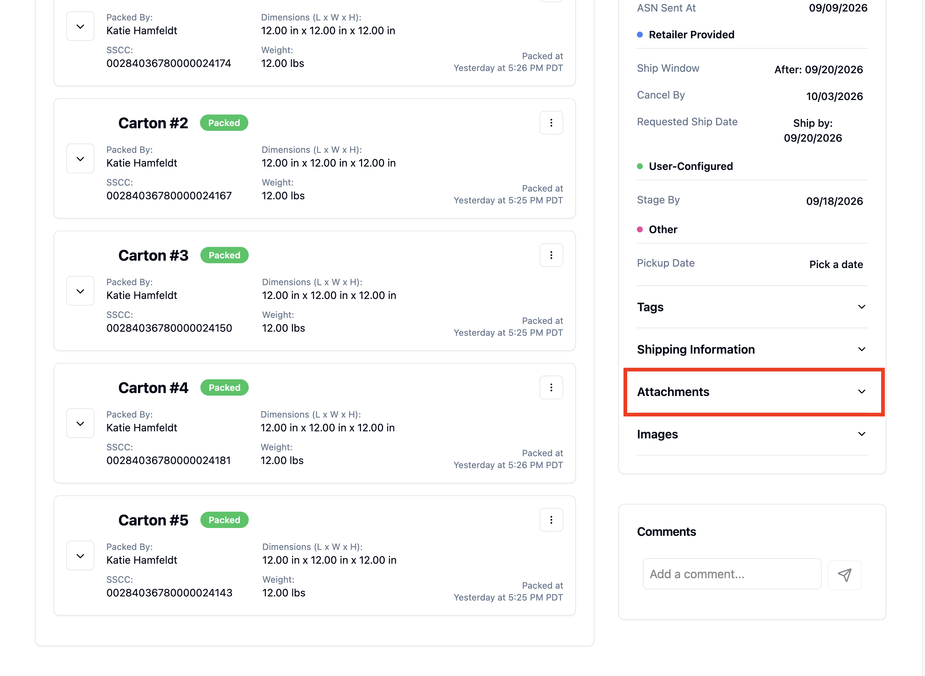The height and width of the screenshot is (676, 925).
Task: Click Stage By date 09/18/2026
Action: point(834,201)
